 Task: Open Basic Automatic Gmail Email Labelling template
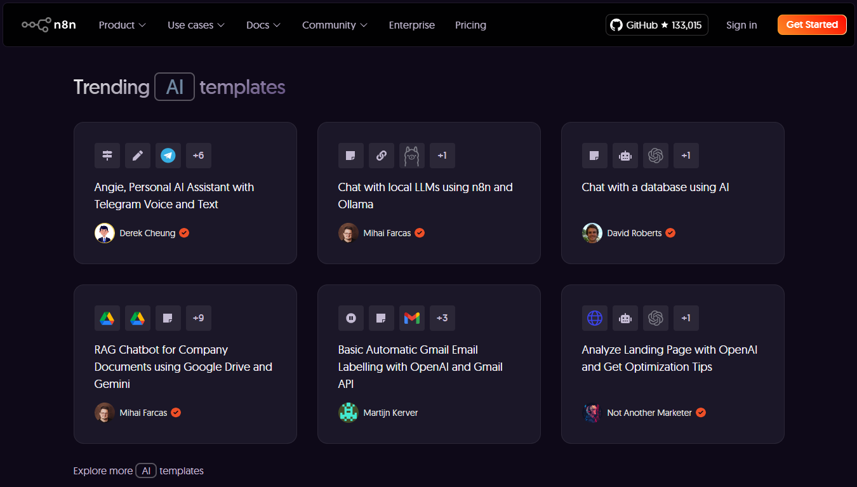420,367
